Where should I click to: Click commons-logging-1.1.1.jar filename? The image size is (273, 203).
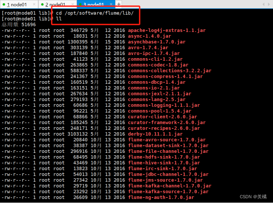click(x=164, y=105)
